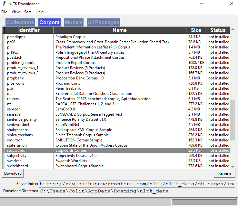Click the name SemCor 3.0
The height and width of the screenshot is (206, 238).
pos(65,109)
